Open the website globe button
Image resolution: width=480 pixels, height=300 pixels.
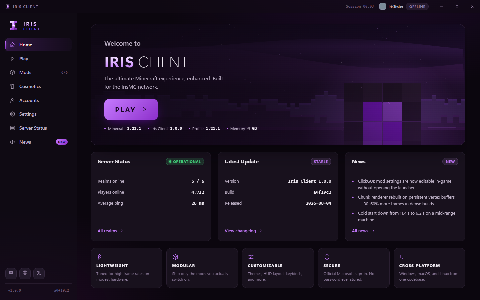pos(25,273)
